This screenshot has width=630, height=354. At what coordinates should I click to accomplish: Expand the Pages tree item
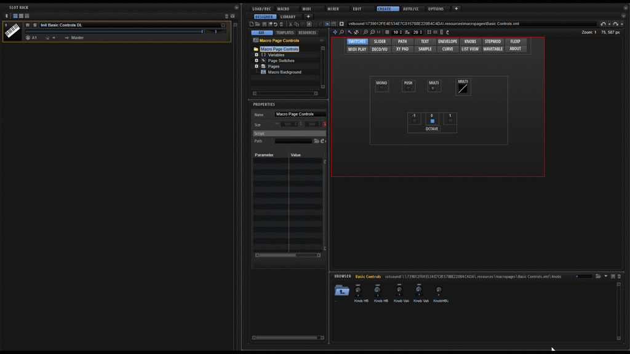(x=257, y=66)
